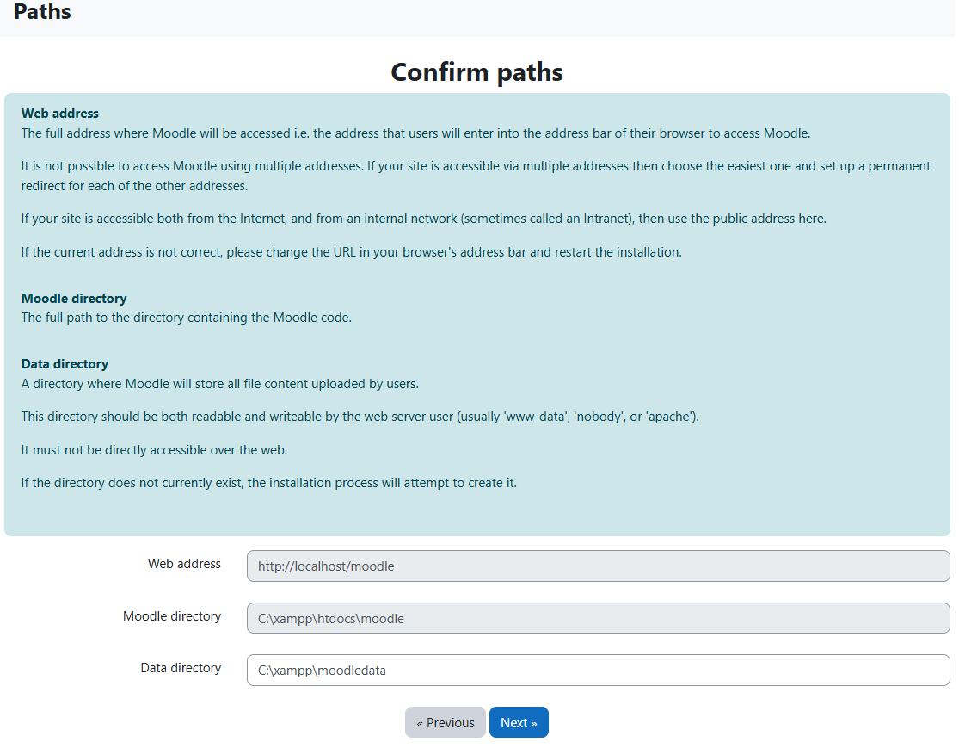Screen dimensions: 959x748
Task: Click the line 'It must not be directly accessible'
Action: tap(154, 450)
